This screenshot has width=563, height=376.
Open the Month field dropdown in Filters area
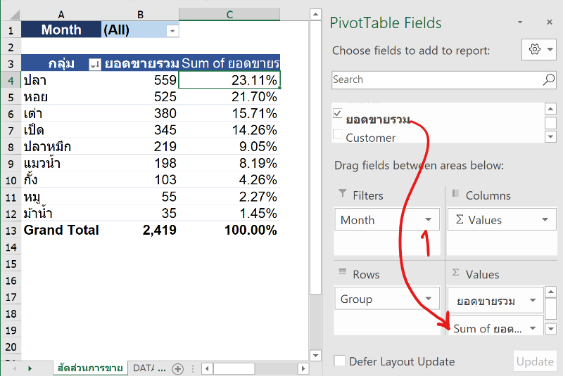click(427, 220)
